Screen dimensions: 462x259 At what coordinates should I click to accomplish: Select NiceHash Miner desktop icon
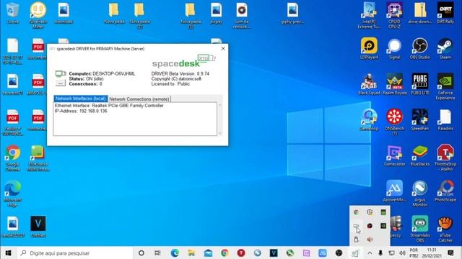tap(38, 15)
